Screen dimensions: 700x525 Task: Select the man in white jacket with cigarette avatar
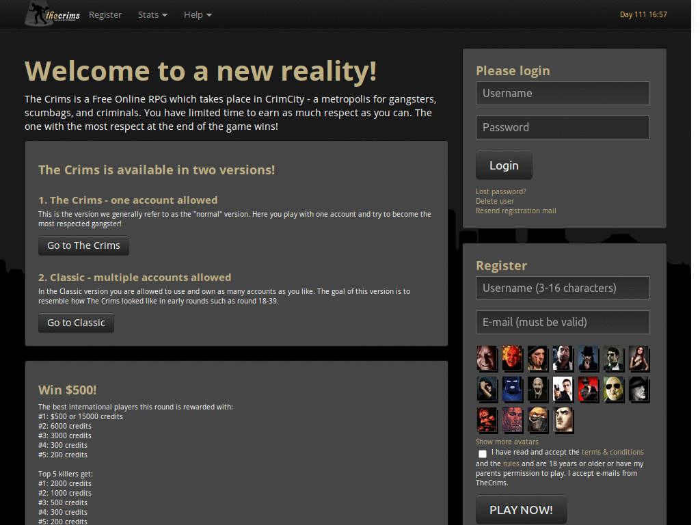coord(563,358)
